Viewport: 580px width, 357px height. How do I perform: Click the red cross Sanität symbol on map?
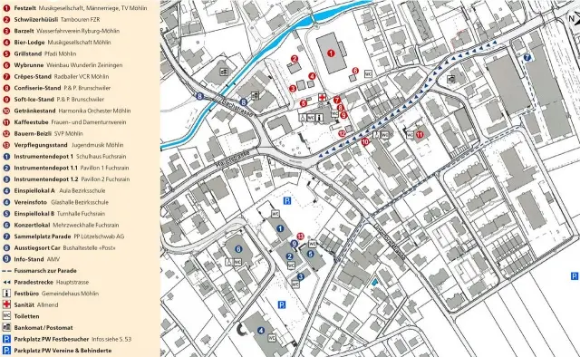pyautogui.click(x=323, y=97)
